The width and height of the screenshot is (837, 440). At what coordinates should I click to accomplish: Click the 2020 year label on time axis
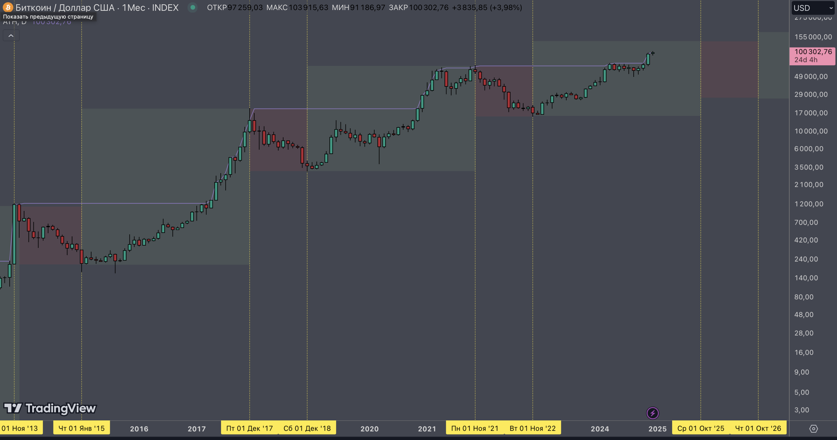369,429
